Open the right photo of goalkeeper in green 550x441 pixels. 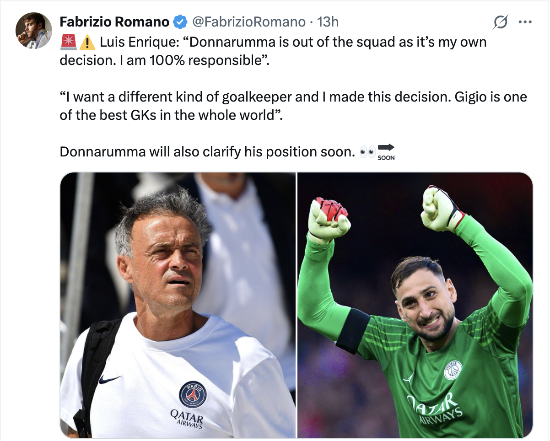[415, 305]
